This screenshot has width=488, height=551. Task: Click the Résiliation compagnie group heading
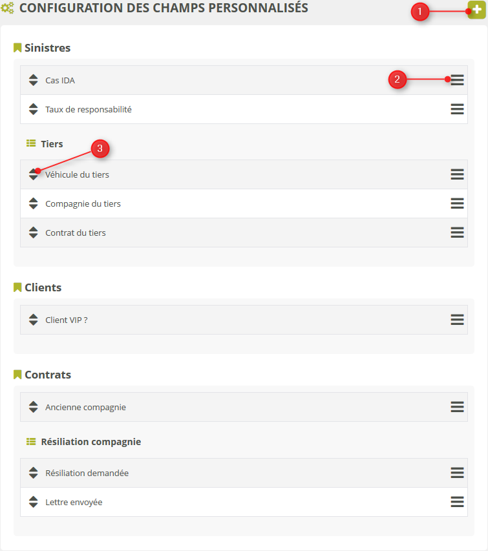click(90, 442)
